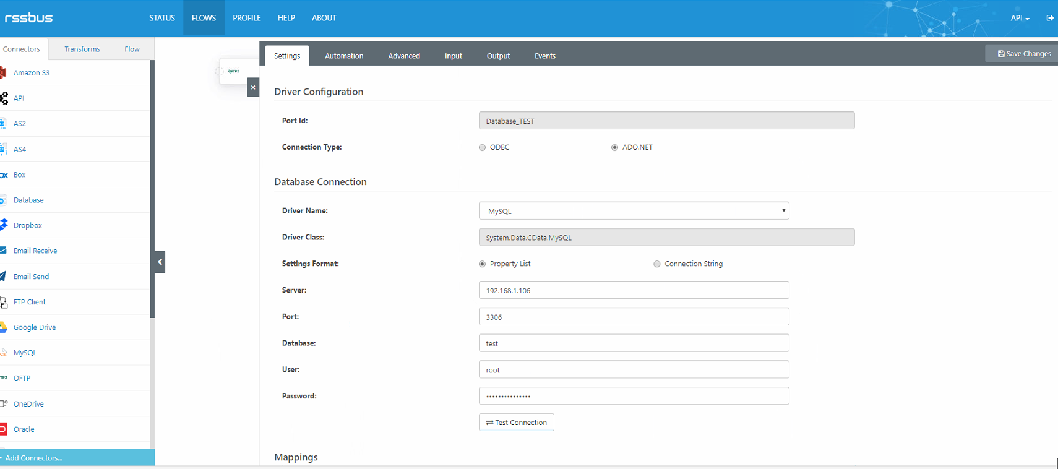The image size is (1058, 469).
Task: Open the API user menu dropdown
Action: pos(1020,18)
